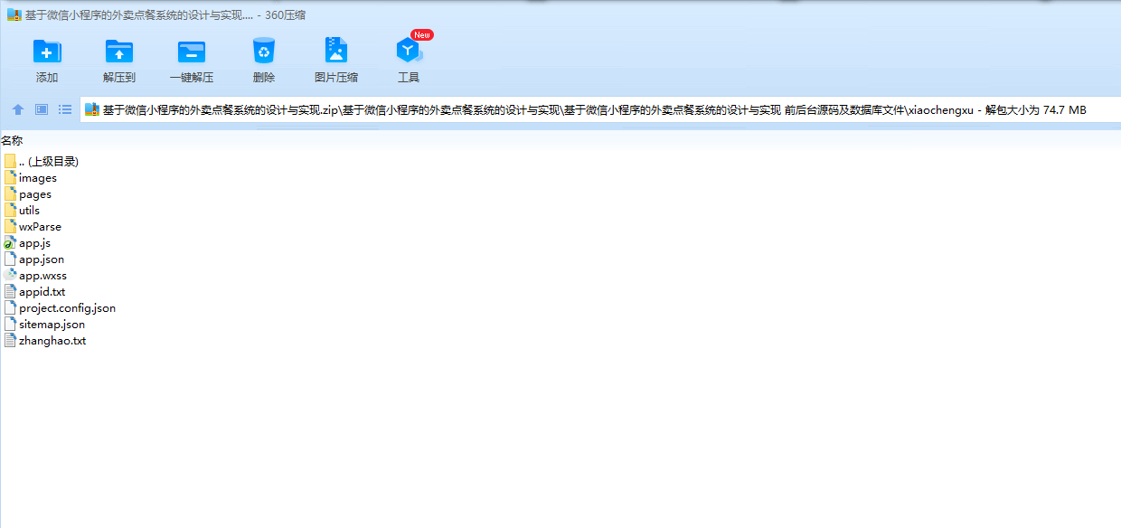Select the 'app.wxss' file name
Screen dimensions: 1121x528
[42, 276]
